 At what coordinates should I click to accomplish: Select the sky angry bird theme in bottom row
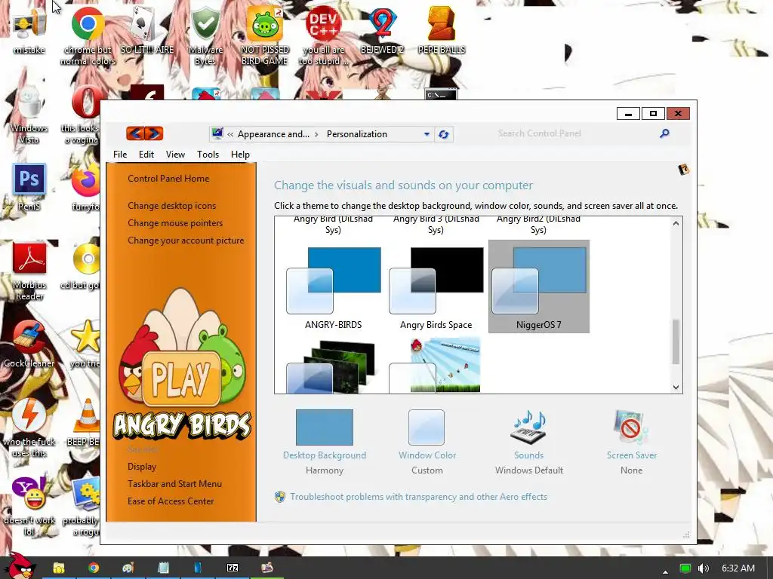pyautogui.click(x=435, y=366)
